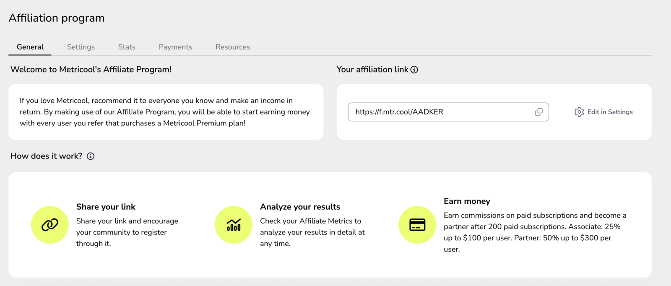This screenshot has height=286, width=671.
Task: Click the Welcome to Metricool's Affiliate Program heading
Action: point(91,70)
